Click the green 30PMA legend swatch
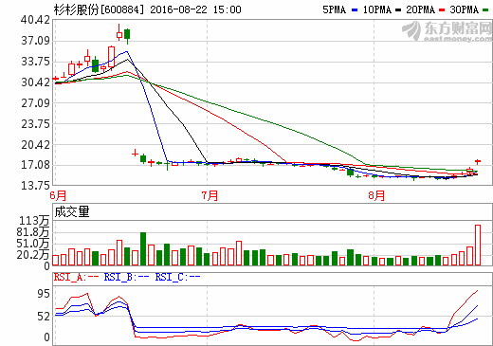This screenshot has height=346, width=493. (485, 10)
